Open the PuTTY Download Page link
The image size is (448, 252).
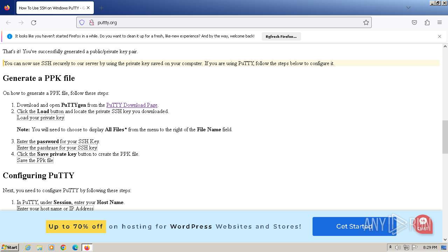(x=132, y=105)
